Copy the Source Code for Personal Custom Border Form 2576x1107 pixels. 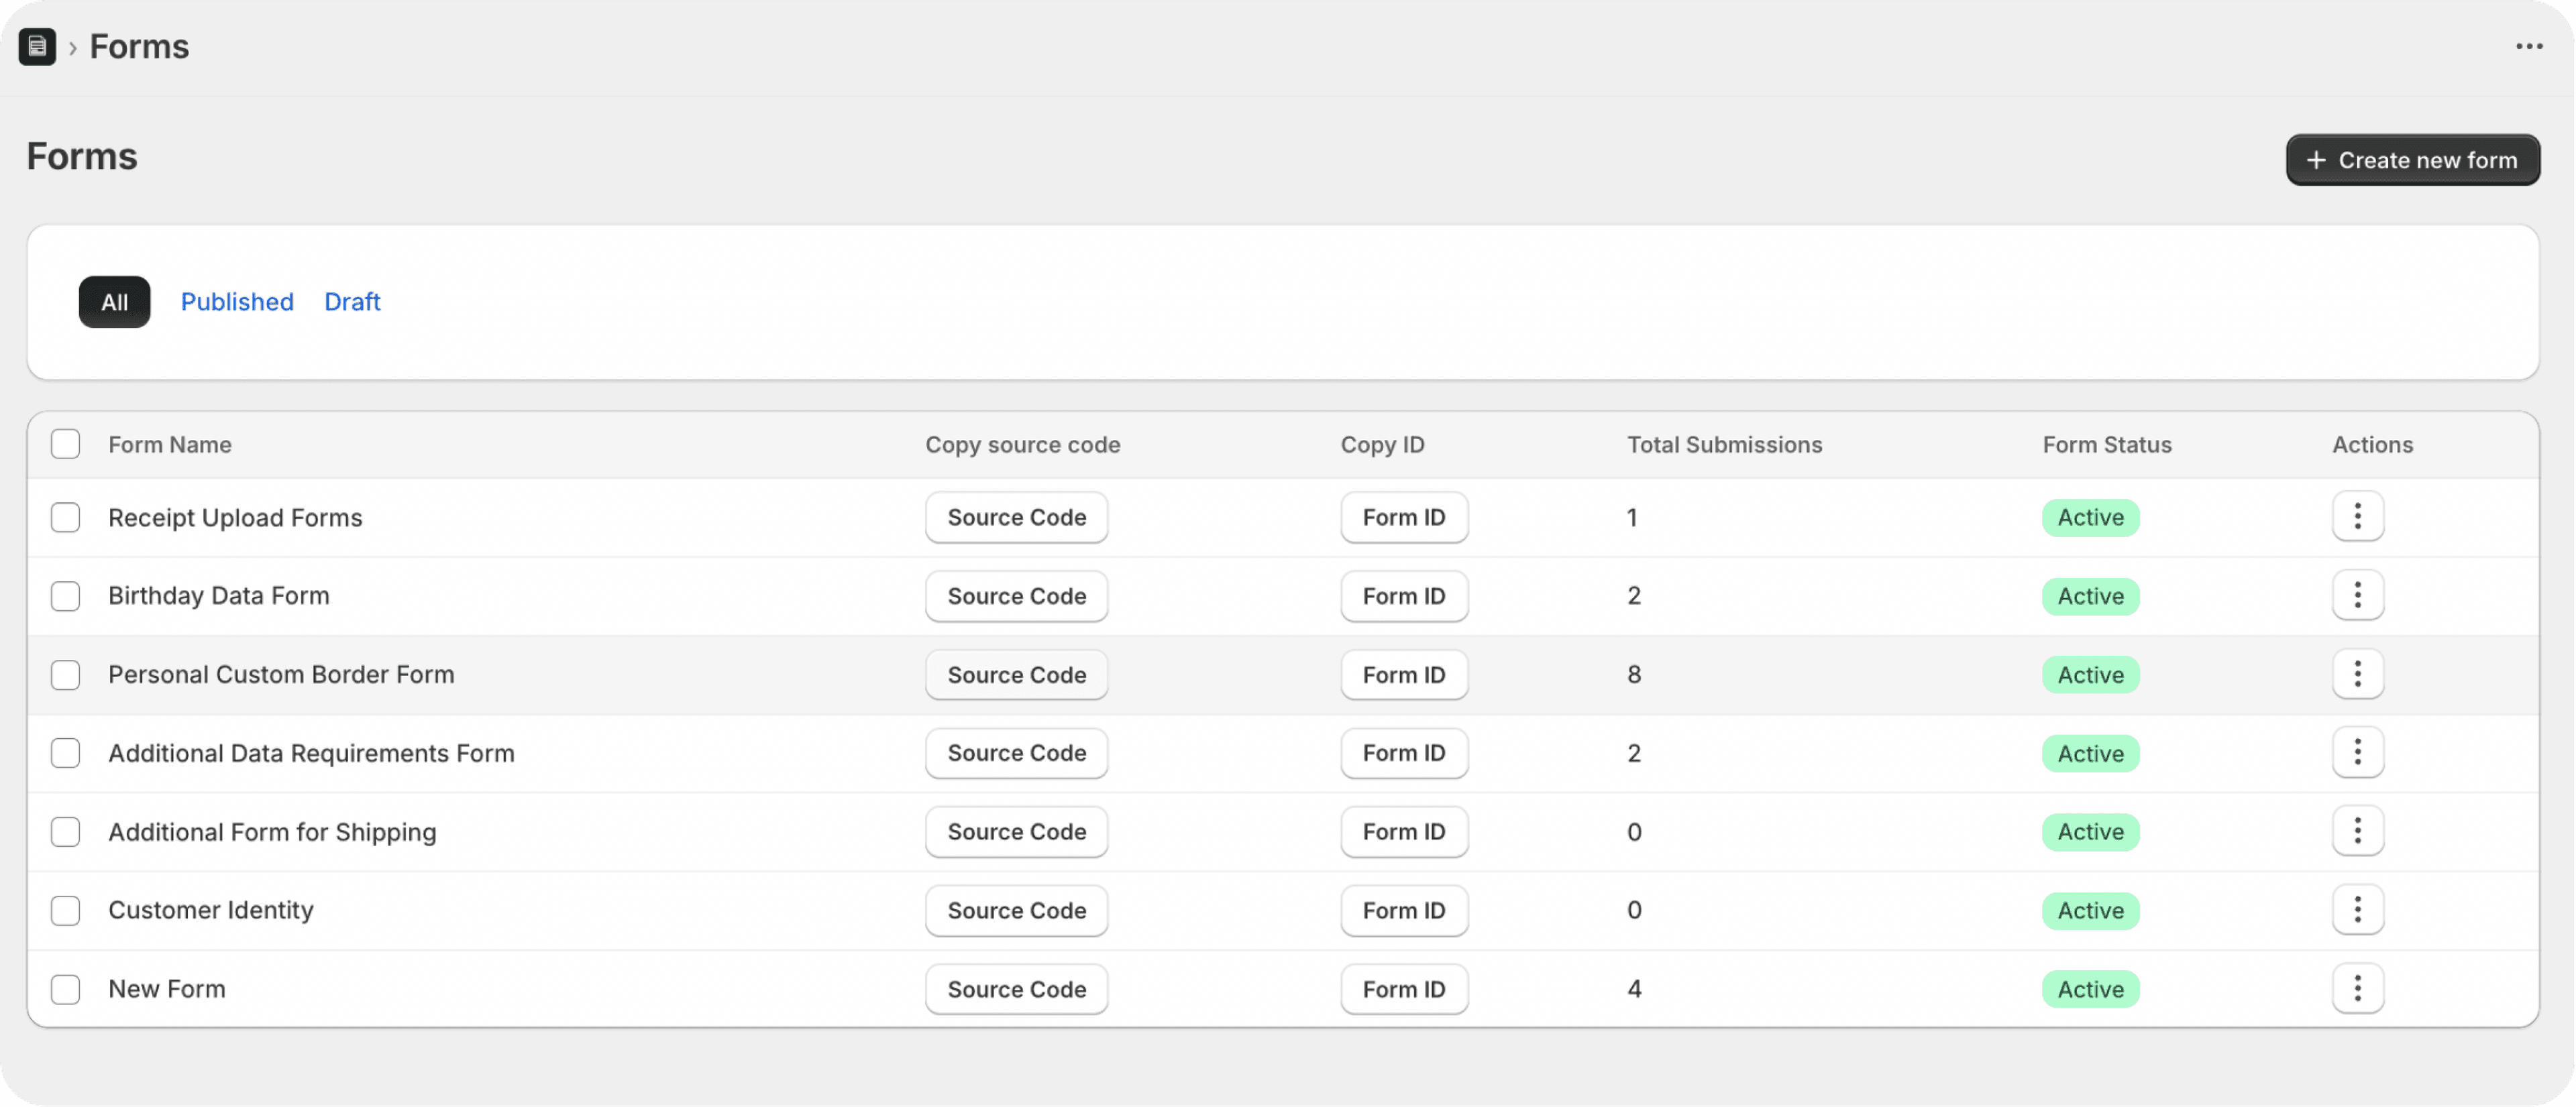(1016, 675)
